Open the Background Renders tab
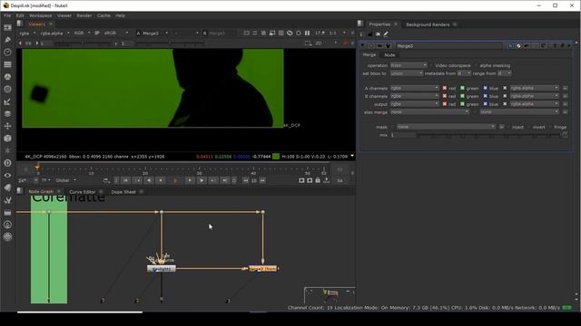The width and height of the screenshot is (581, 326). point(428,24)
